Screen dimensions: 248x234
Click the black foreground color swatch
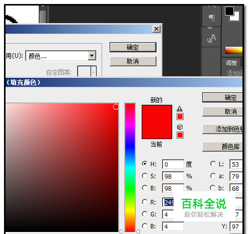pyautogui.click(x=229, y=11)
